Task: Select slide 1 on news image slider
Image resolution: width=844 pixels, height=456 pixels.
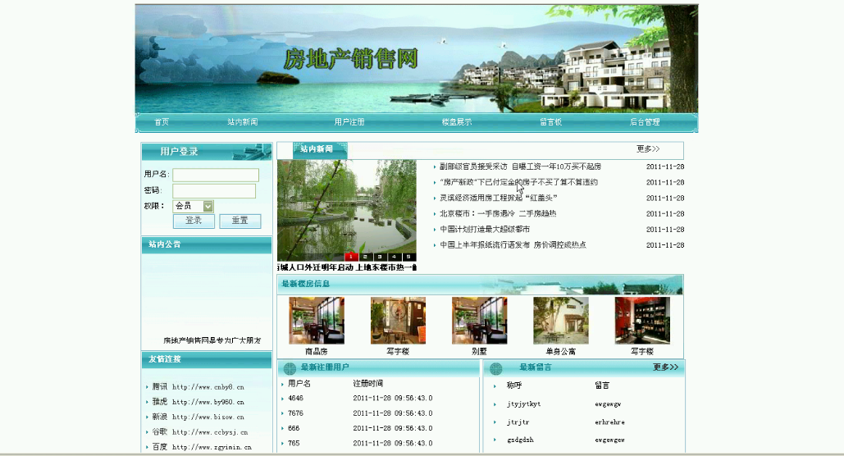Action: pos(351,257)
